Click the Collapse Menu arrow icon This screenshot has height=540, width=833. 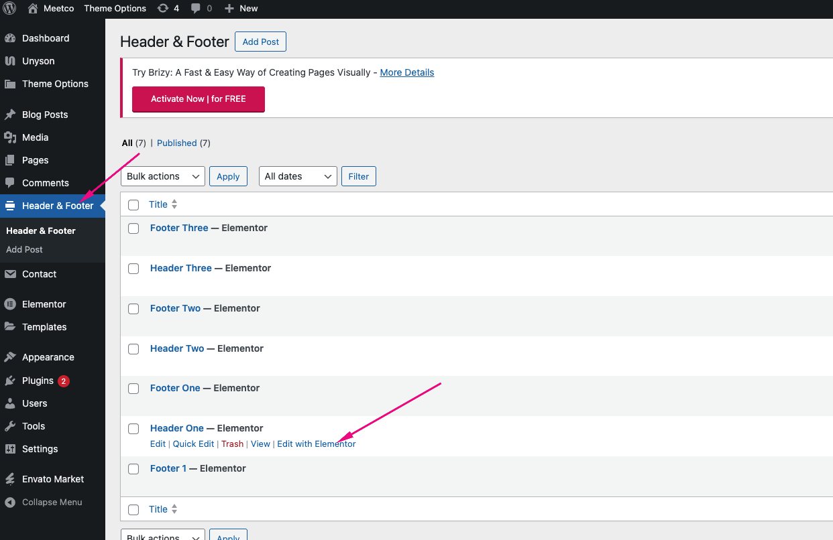pos(10,502)
